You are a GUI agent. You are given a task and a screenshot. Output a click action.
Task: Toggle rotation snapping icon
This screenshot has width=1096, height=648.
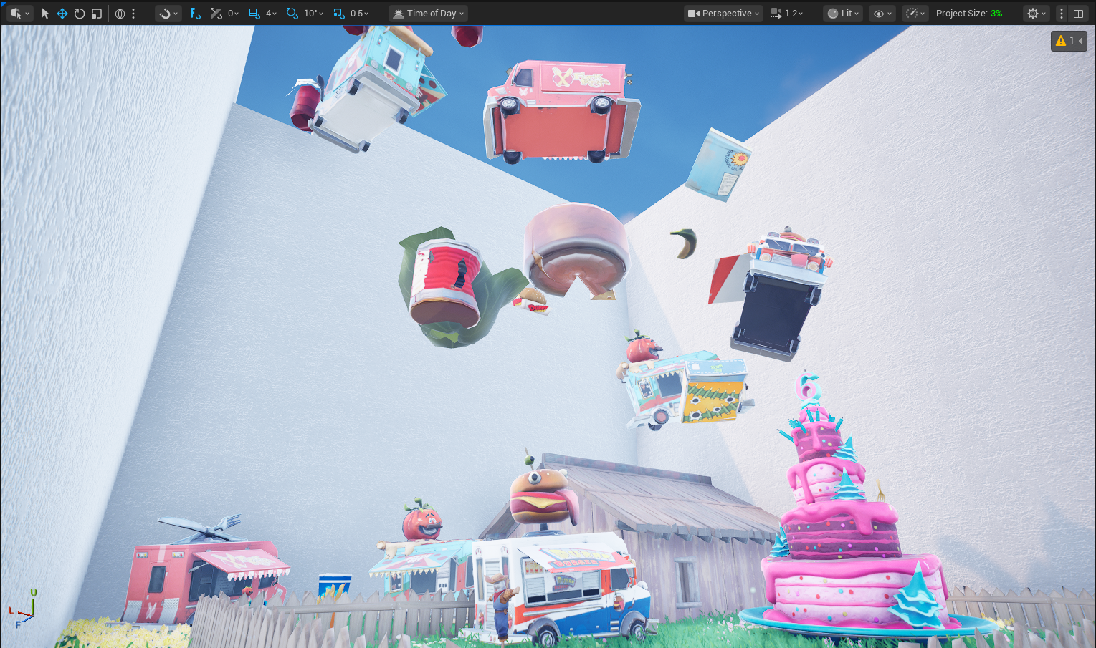point(292,14)
